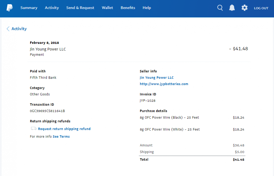Go to the Summary tab
Viewport: 274px width, 176px height.
tap(29, 8)
